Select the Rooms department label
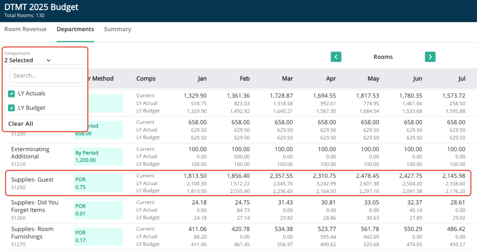477x250 pixels. pyautogui.click(x=383, y=57)
